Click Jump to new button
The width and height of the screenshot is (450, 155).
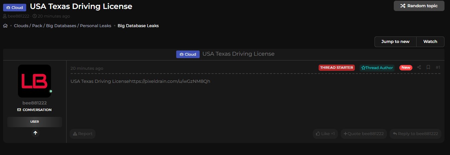(395, 42)
